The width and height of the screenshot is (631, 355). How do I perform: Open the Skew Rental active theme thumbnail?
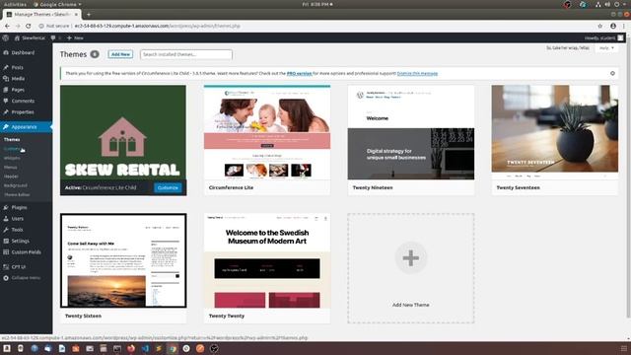tap(123, 133)
